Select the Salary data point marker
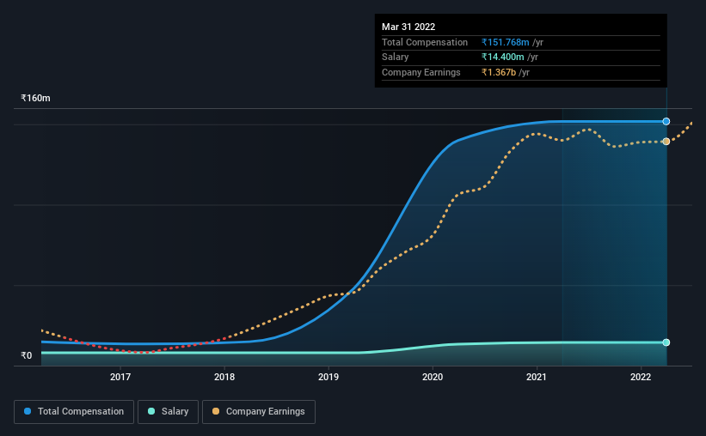 pos(666,342)
